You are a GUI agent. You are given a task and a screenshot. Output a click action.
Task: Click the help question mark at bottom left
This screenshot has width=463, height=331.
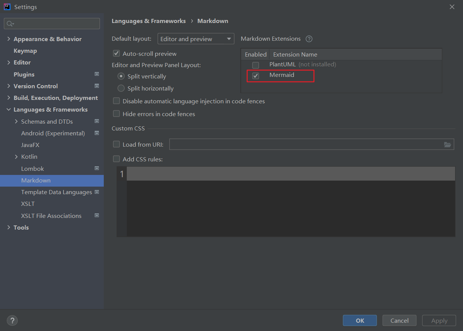pyautogui.click(x=12, y=320)
